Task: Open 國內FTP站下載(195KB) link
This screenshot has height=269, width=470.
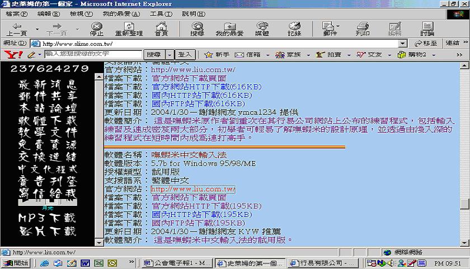Action: 199,223
